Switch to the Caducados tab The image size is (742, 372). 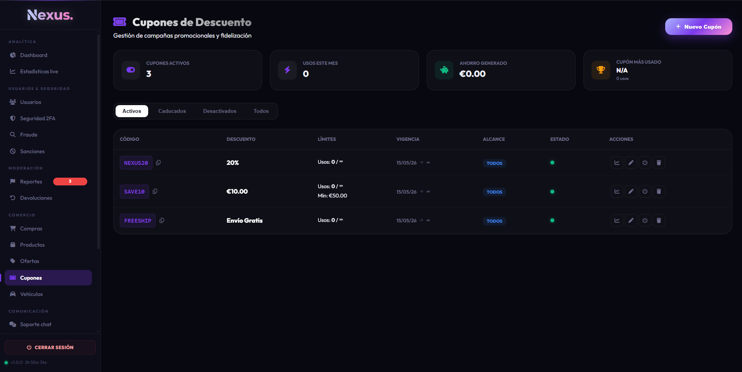tap(172, 111)
